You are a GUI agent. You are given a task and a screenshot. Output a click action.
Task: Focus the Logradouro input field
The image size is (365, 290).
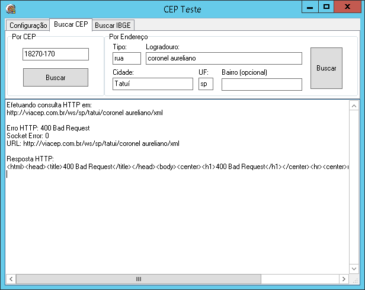coord(224,58)
